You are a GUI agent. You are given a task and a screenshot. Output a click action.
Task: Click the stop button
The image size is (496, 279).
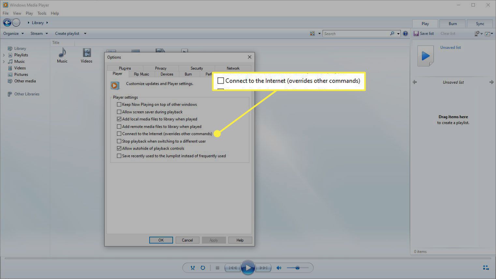point(217,268)
